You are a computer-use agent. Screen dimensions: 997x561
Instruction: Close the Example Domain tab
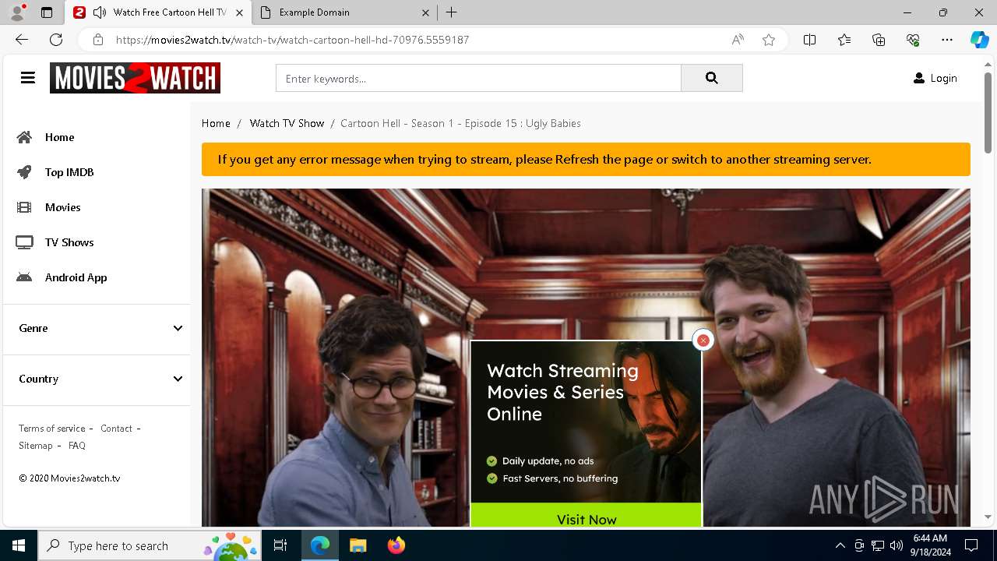(x=425, y=12)
